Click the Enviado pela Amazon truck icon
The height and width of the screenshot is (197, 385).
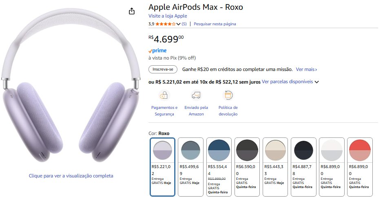[196, 95]
